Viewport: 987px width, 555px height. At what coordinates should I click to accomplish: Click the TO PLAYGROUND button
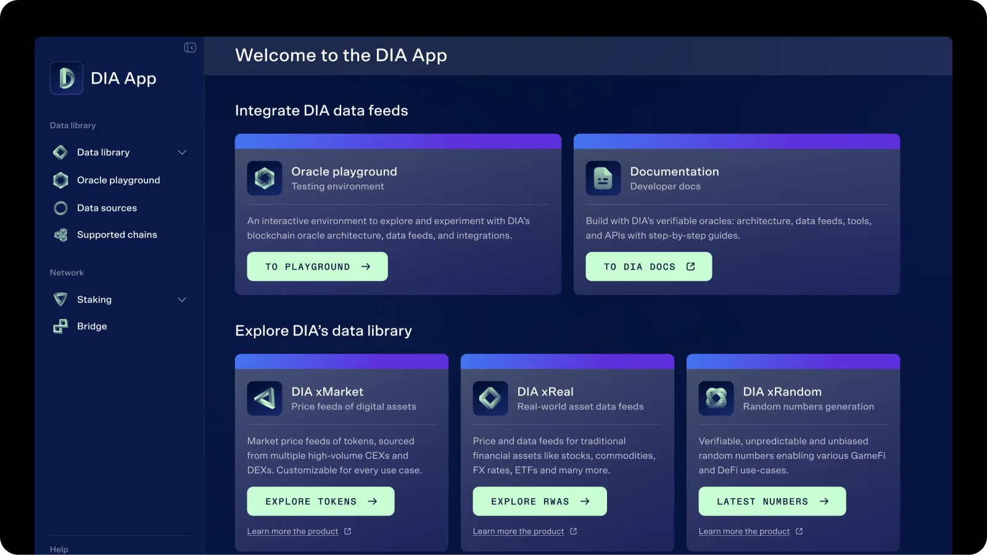(x=318, y=267)
